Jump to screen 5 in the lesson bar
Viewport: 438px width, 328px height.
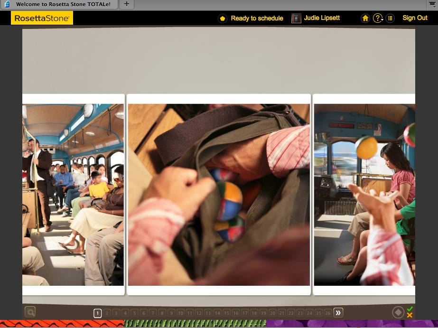134,313
